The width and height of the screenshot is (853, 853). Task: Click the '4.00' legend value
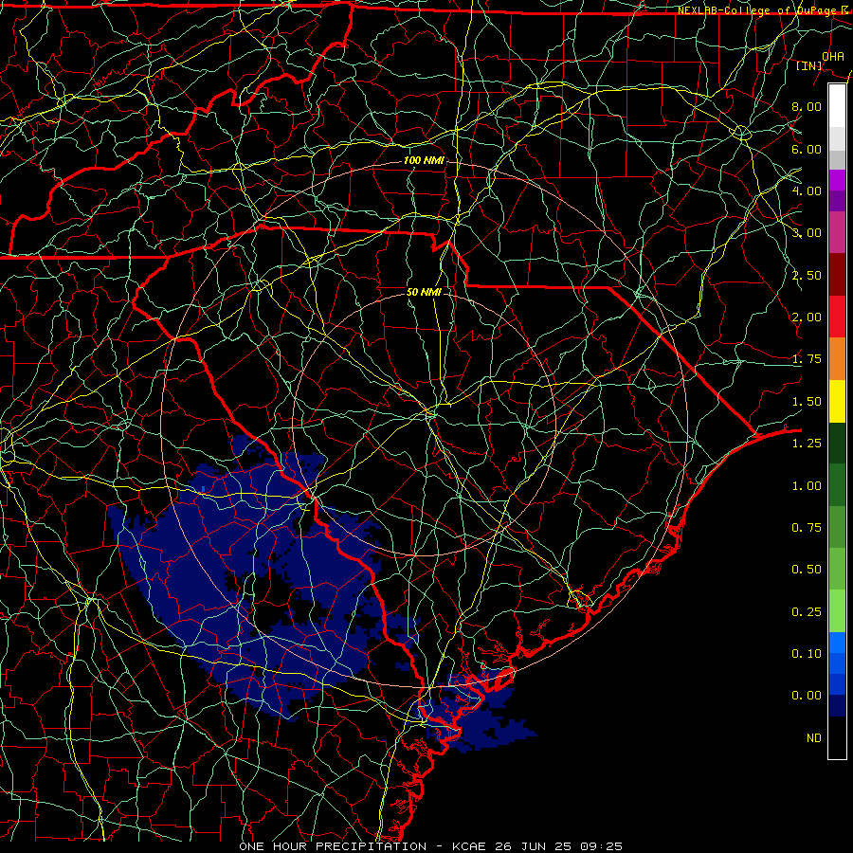pyautogui.click(x=807, y=191)
